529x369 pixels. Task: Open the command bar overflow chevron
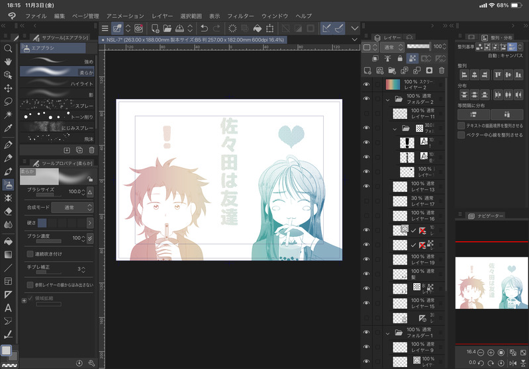(355, 28)
